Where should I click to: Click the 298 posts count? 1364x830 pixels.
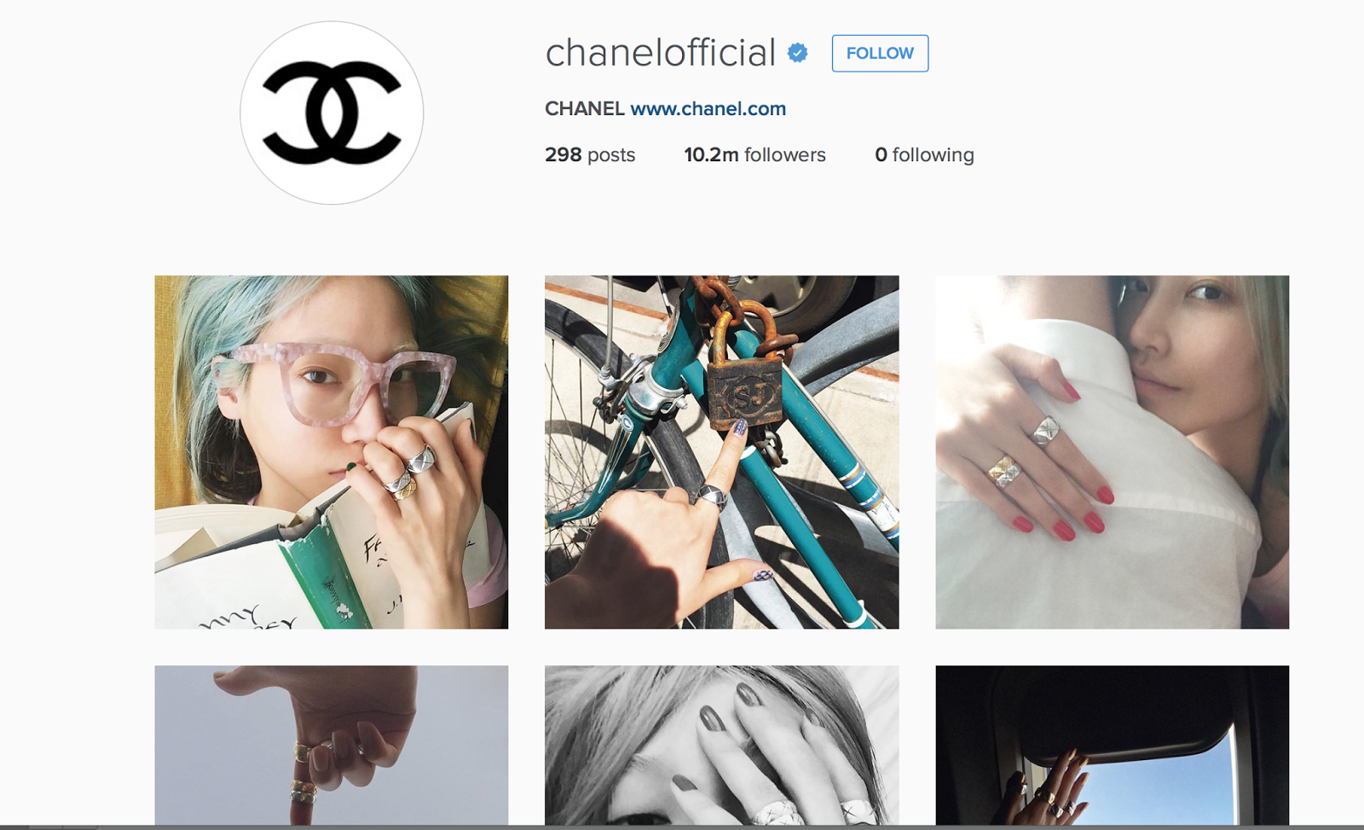[590, 154]
